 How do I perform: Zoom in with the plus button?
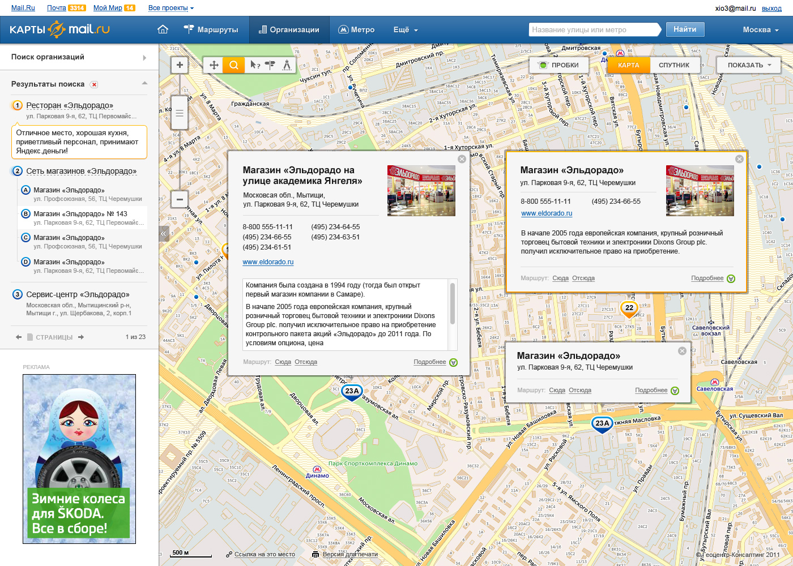pos(180,65)
